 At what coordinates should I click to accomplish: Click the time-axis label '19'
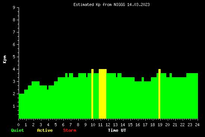click(x=160, y=125)
